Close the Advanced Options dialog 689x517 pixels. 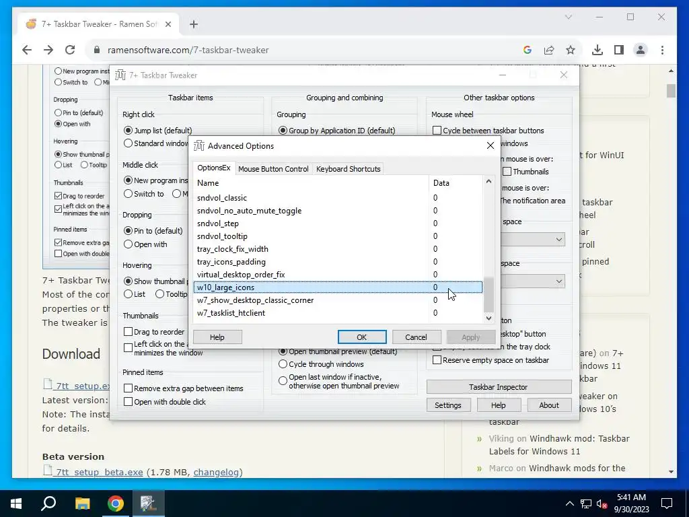(x=491, y=145)
